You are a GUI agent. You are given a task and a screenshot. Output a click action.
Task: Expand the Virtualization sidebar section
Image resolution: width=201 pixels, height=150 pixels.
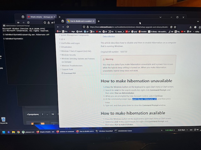[66, 47]
